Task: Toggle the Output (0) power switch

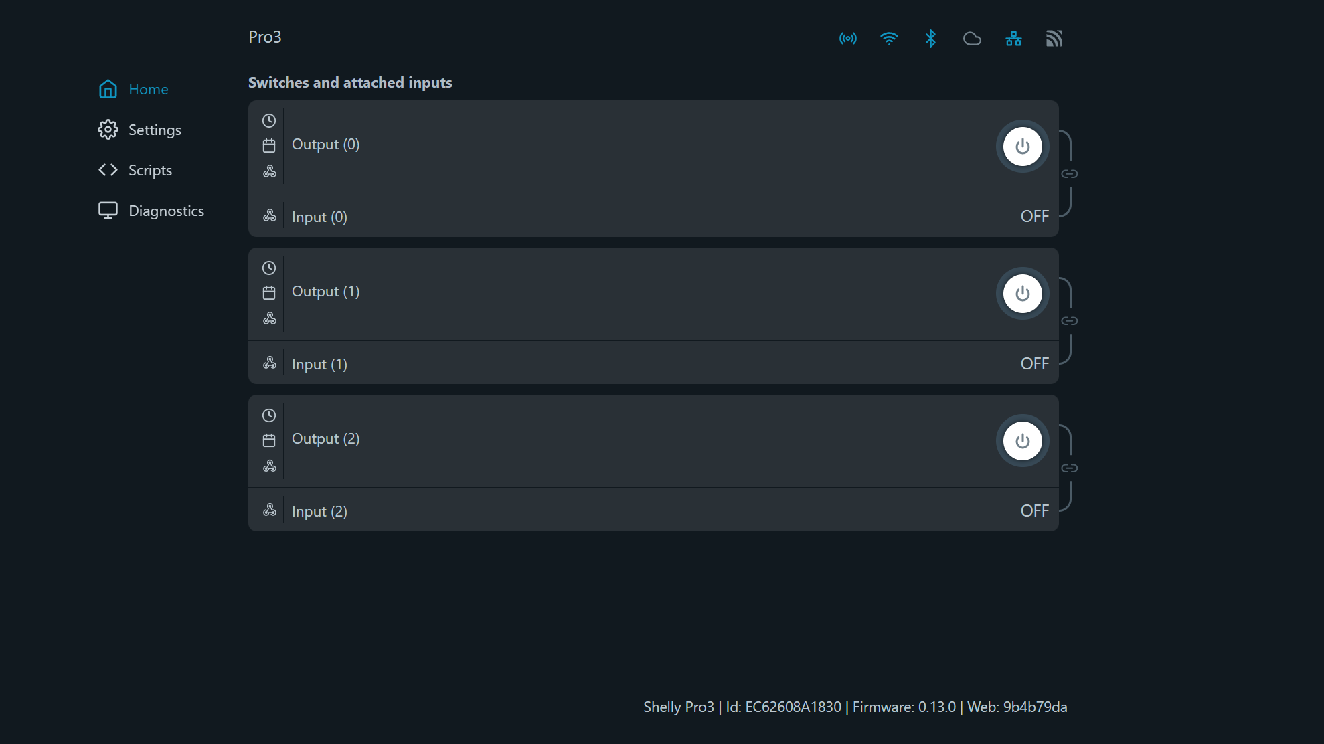Action: pyautogui.click(x=1022, y=146)
